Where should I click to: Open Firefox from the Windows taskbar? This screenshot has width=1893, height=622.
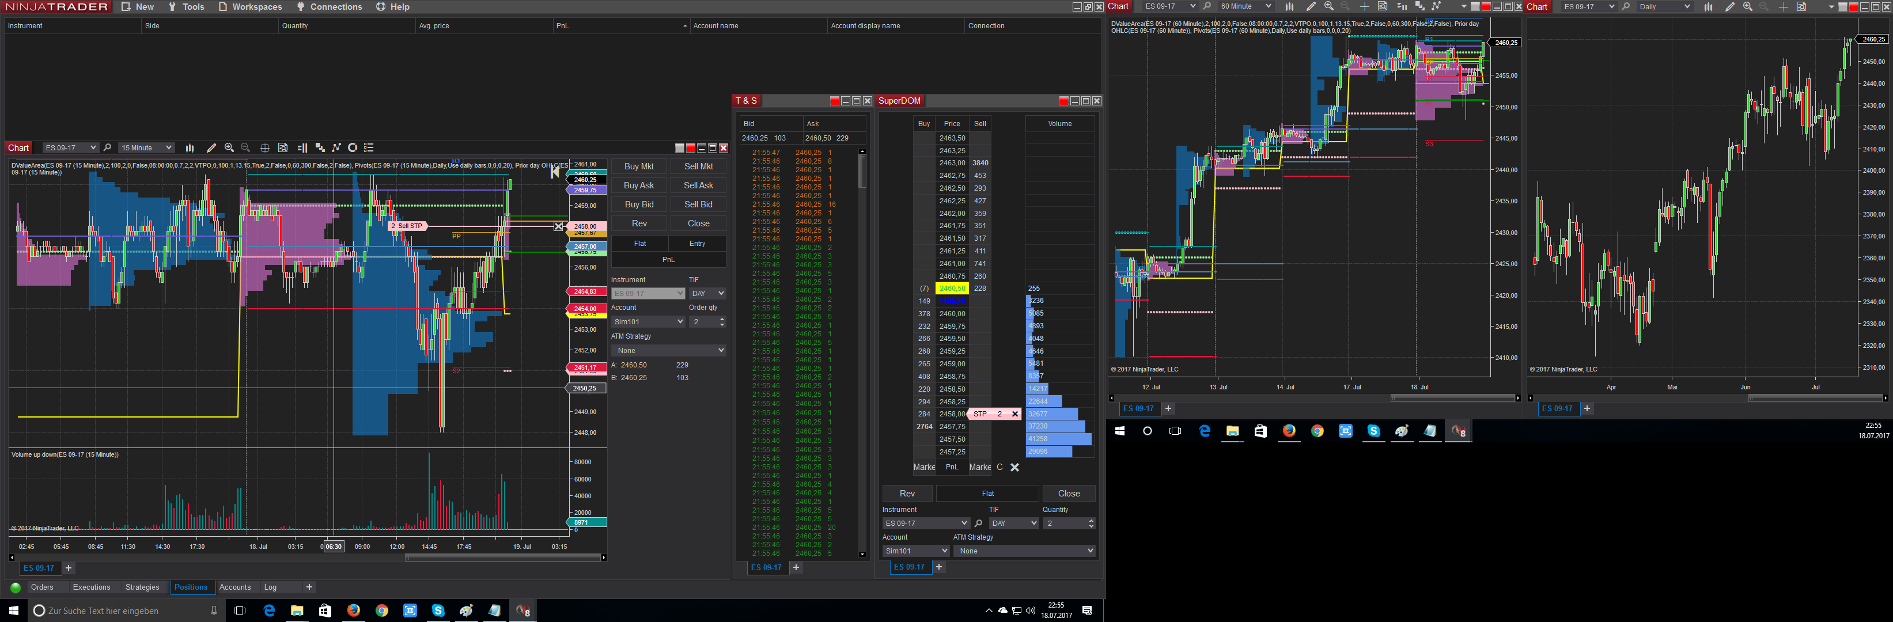pos(354,610)
